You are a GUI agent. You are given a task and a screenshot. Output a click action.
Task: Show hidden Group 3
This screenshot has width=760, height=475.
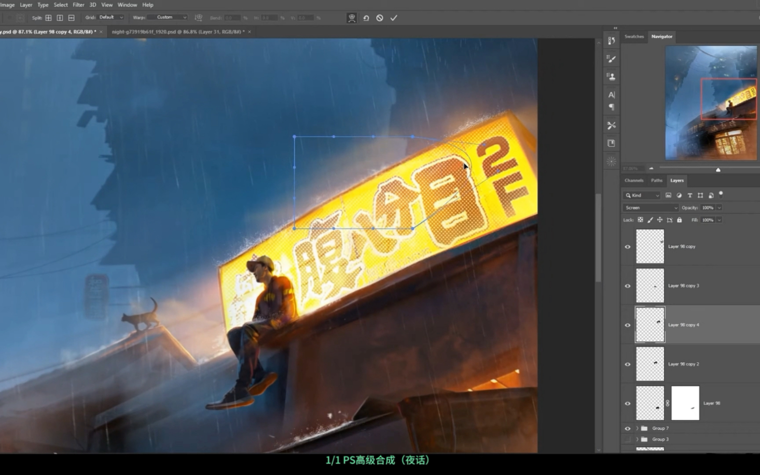coord(628,439)
